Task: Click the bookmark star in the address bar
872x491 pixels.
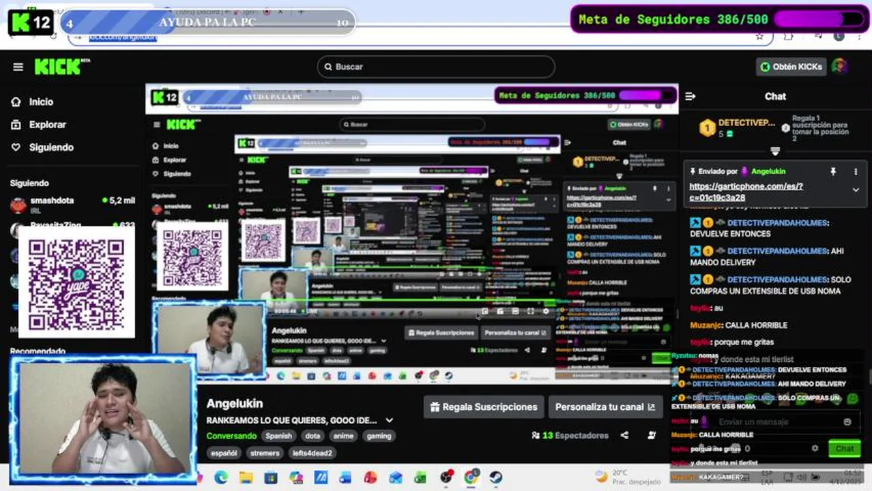Action: click(x=759, y=36)
